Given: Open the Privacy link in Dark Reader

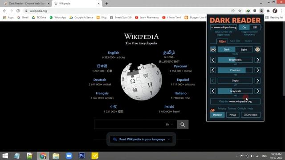Looking at the screenshot, I should coord(222,108).
